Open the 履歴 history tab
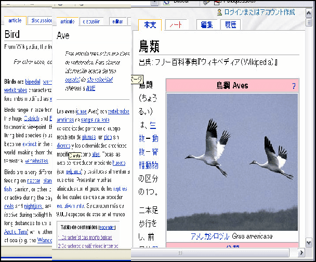 coord(231,25)
